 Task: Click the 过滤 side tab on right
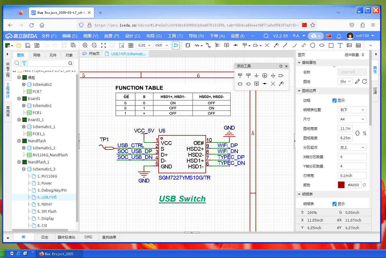click(x=375, y=91)
